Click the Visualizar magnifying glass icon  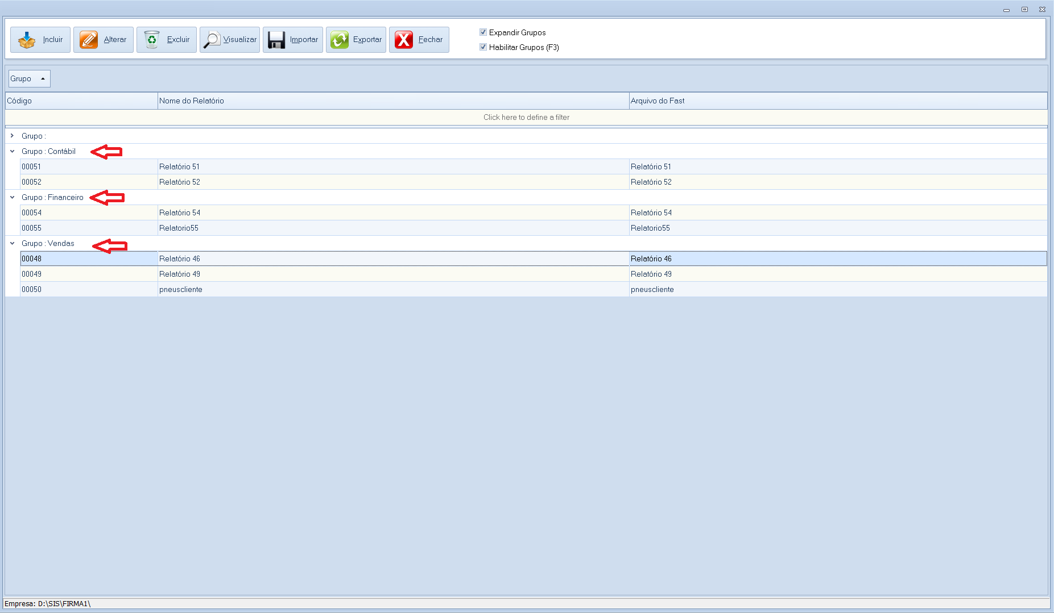point(212,40)
